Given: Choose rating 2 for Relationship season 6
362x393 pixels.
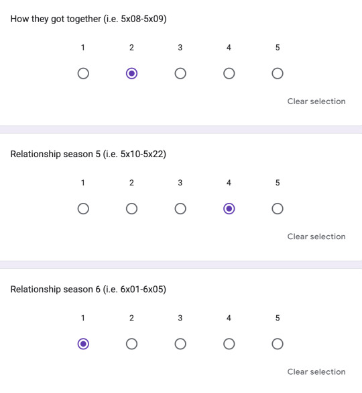Looking at the screenshot, I should click(x=131, y=344).
